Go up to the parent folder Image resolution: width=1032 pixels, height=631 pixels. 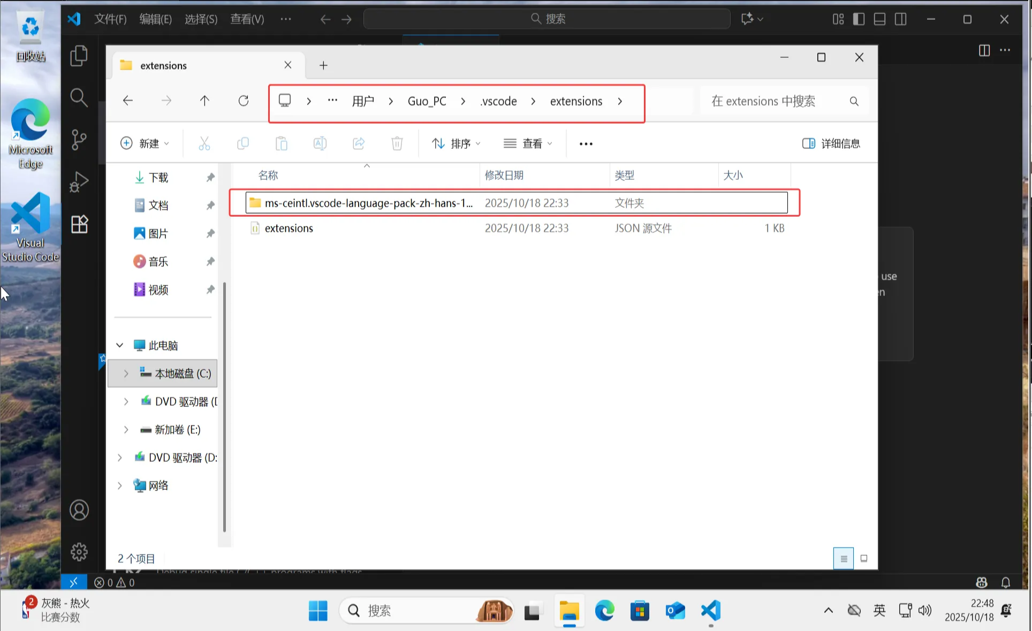coord(204,101)
